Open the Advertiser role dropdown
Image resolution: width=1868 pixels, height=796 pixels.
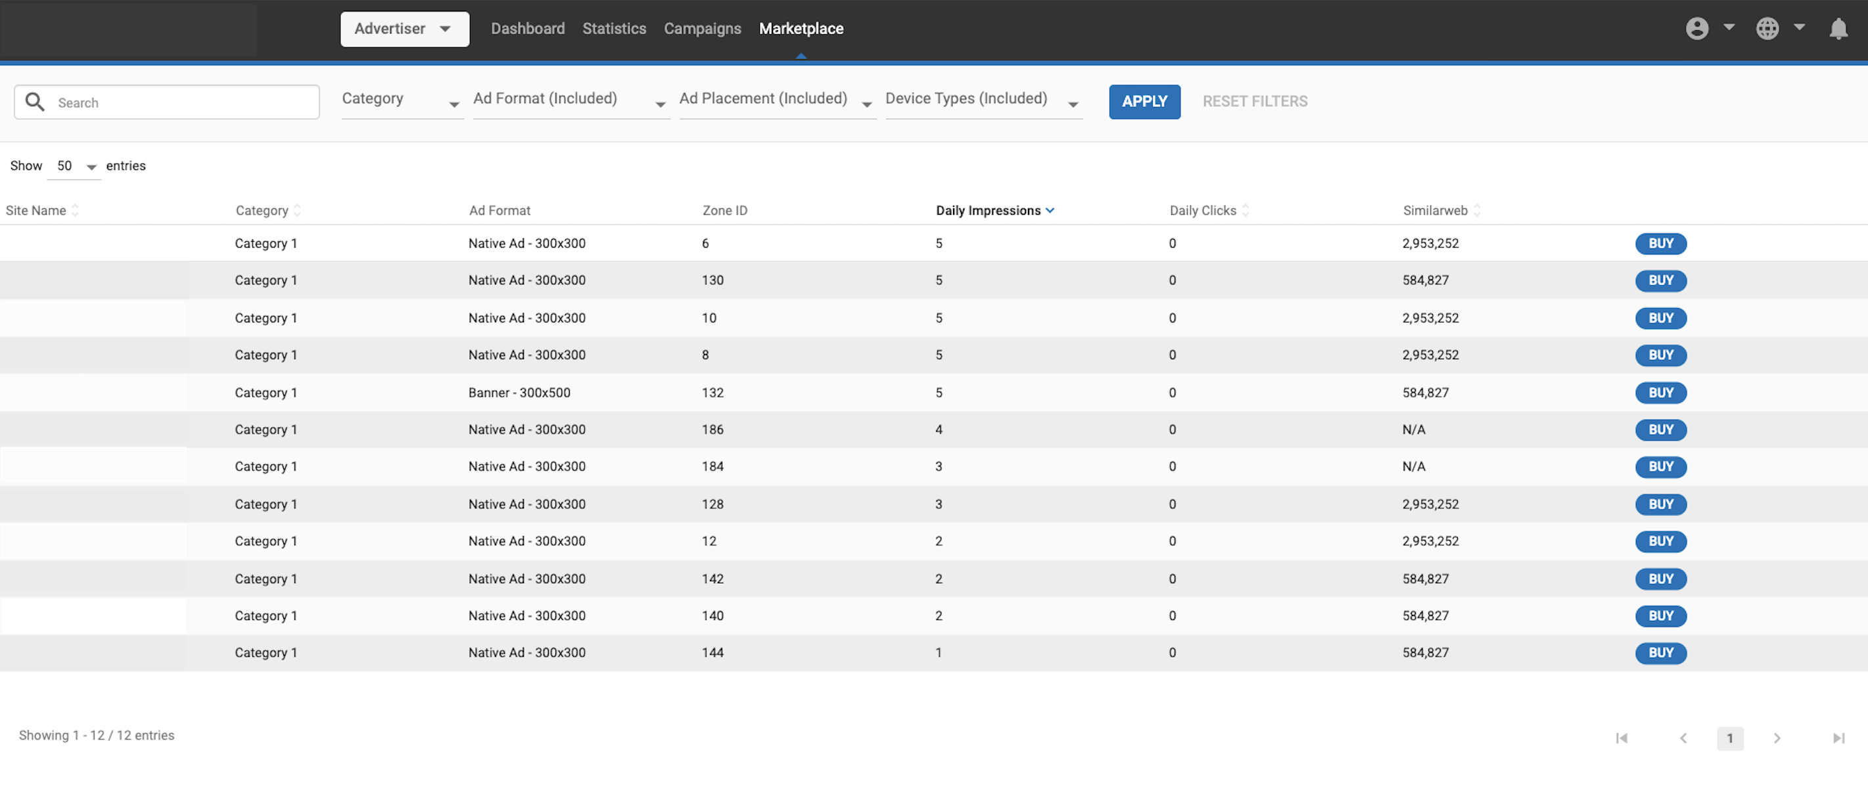pyautogui.click(x=405, y=29)
